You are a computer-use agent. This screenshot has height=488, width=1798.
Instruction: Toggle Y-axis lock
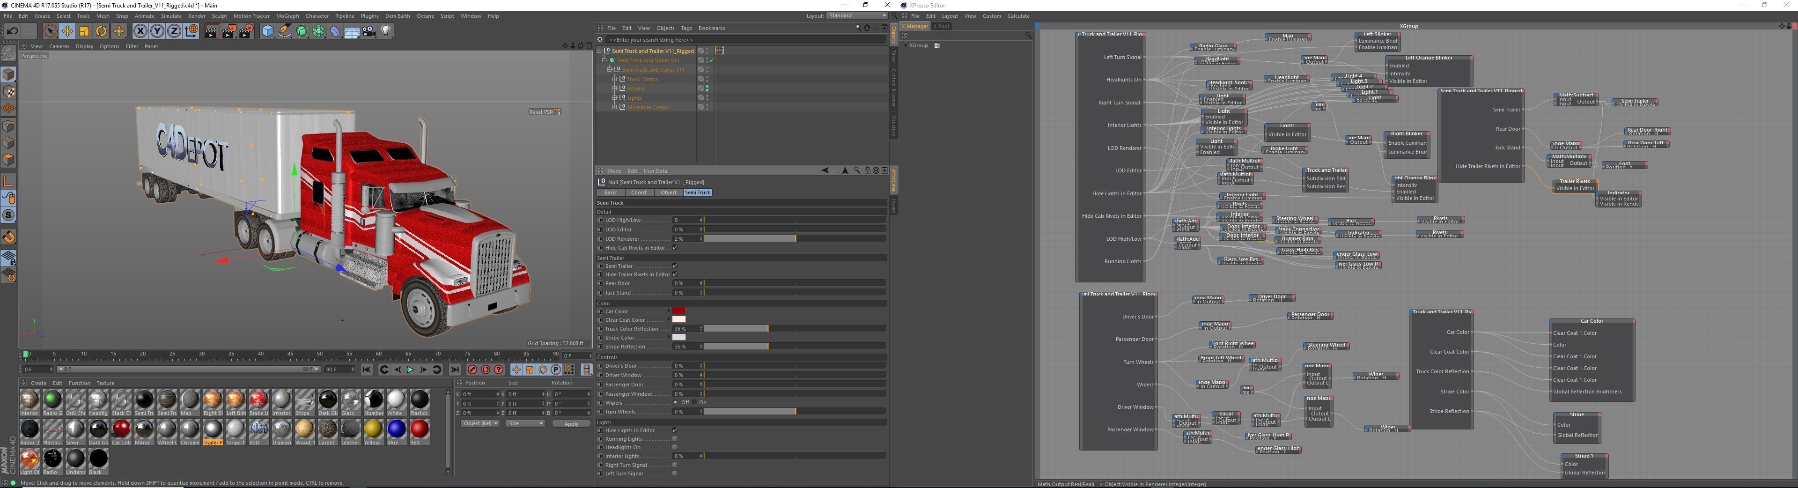(x=157, y=31)
